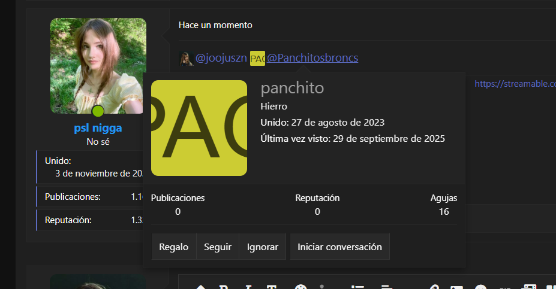Viewport: 556px width, 289px height.
Task: Open psl nigga's profile photo
Action: pos(98,66)
